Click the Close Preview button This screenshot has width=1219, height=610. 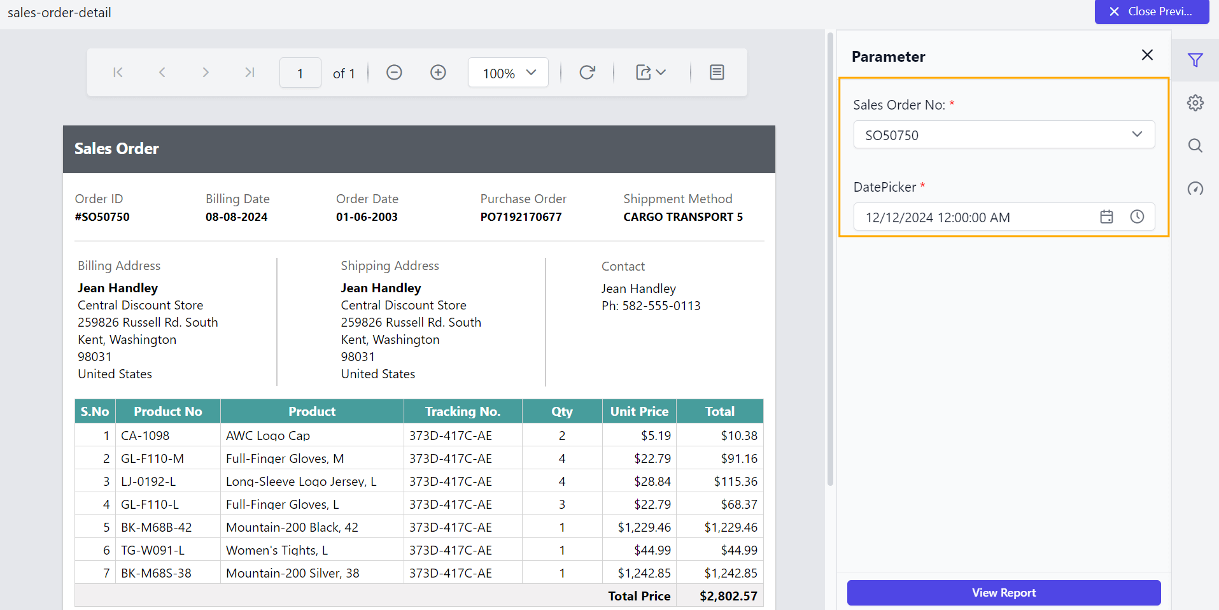(1152, 11)
